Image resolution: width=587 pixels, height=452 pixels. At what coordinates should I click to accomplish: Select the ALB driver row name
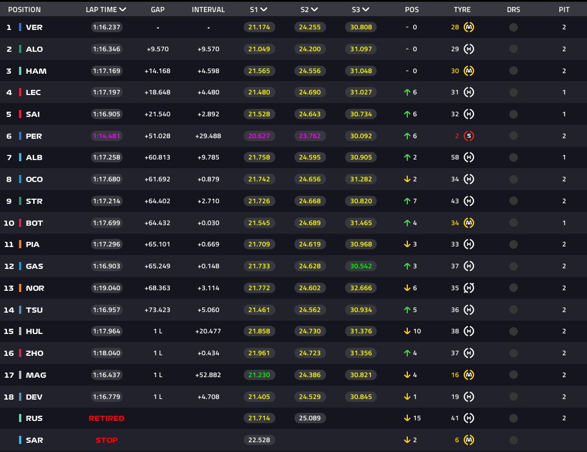34,157
